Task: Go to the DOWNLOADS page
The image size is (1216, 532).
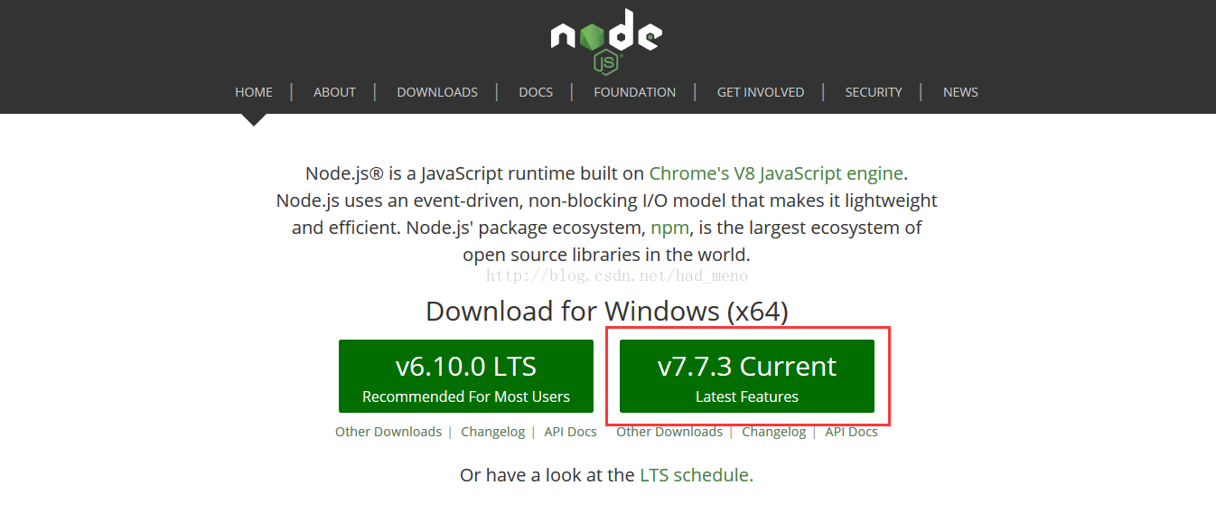Action: (437, 92)
